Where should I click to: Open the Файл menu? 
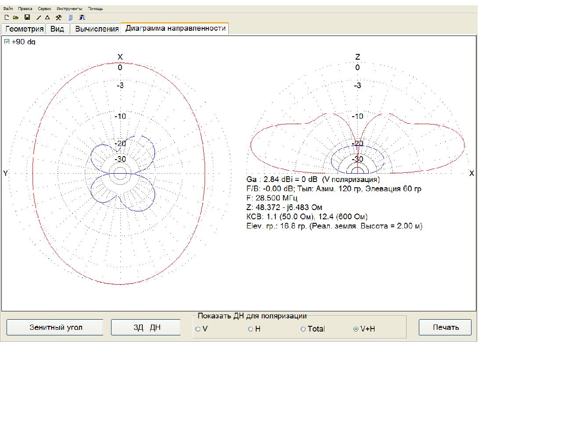[8, 9]
